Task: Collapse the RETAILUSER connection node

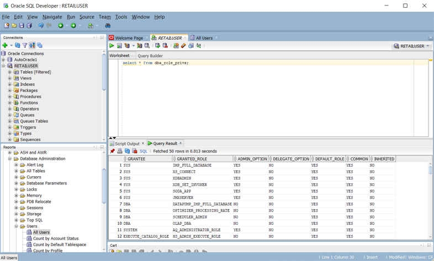Action: 3,66
